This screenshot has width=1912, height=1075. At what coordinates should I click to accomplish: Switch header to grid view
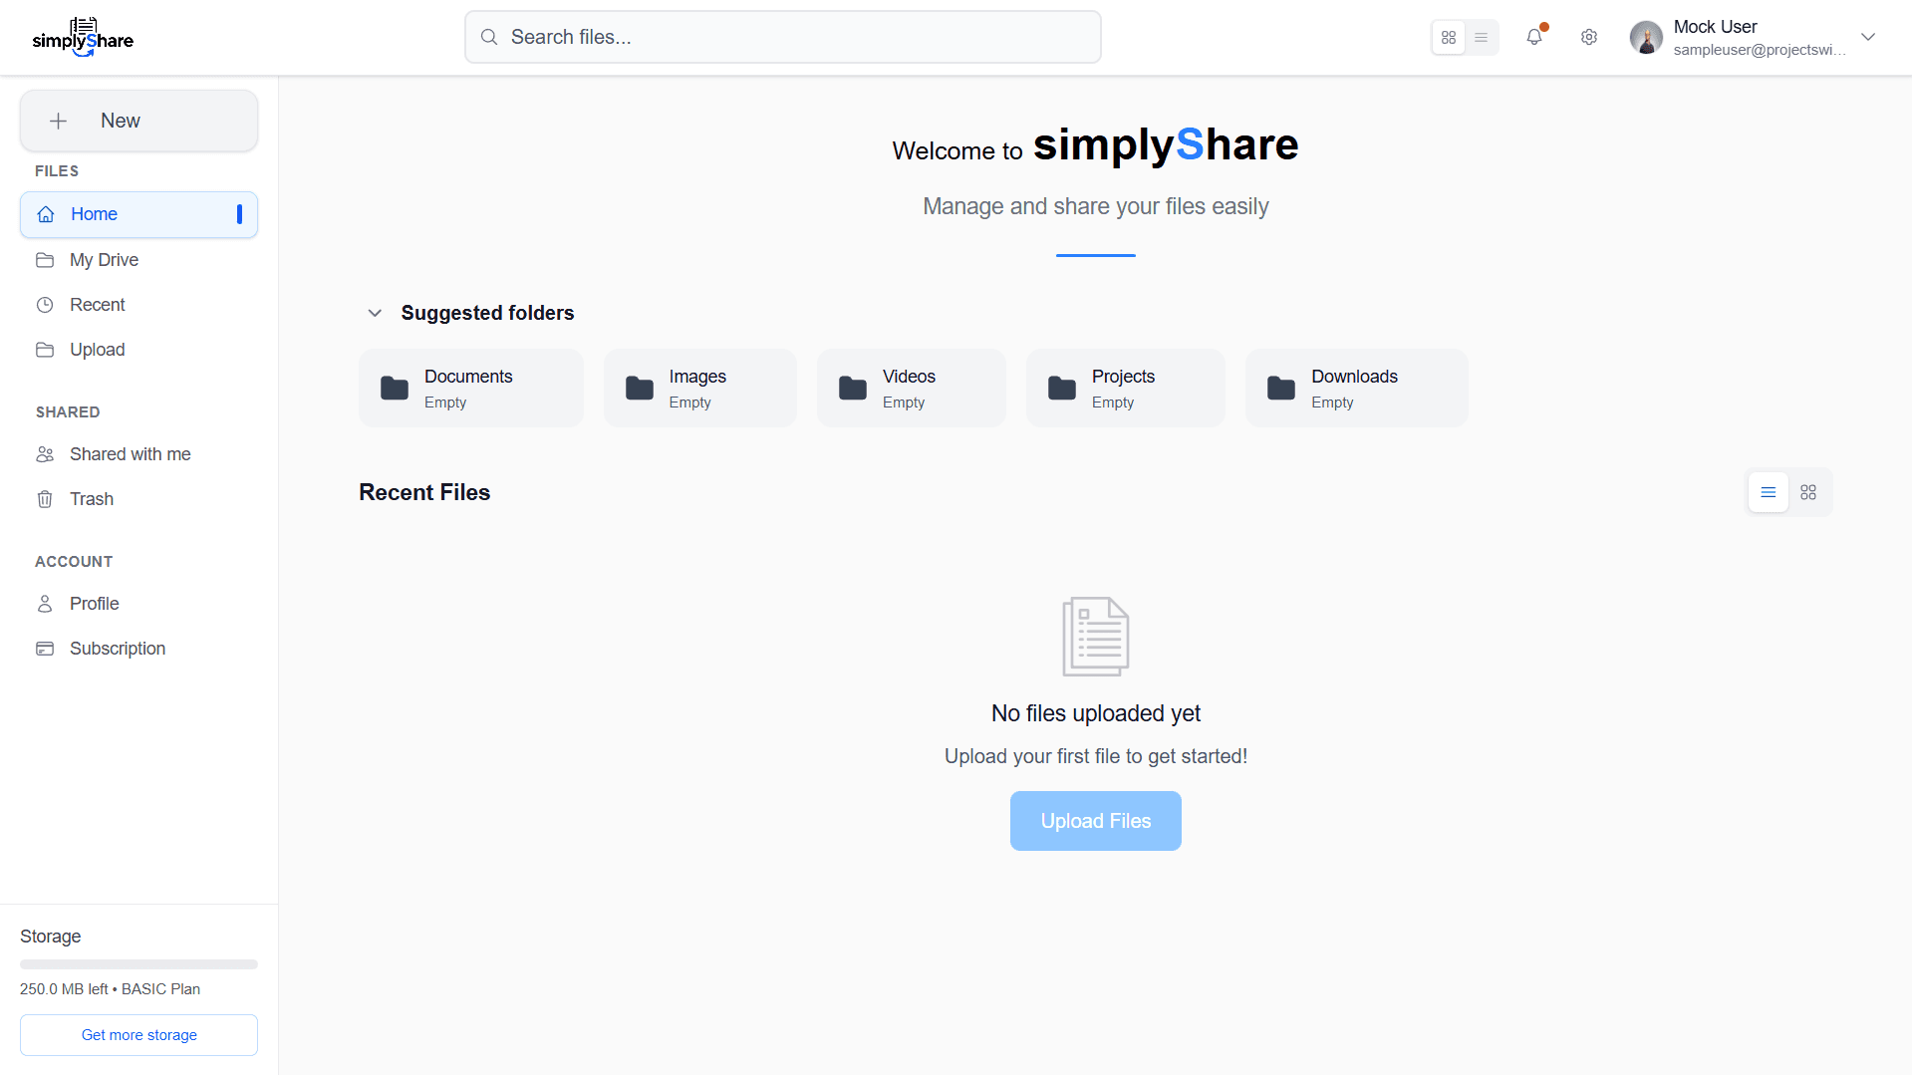coord(1449,38)
